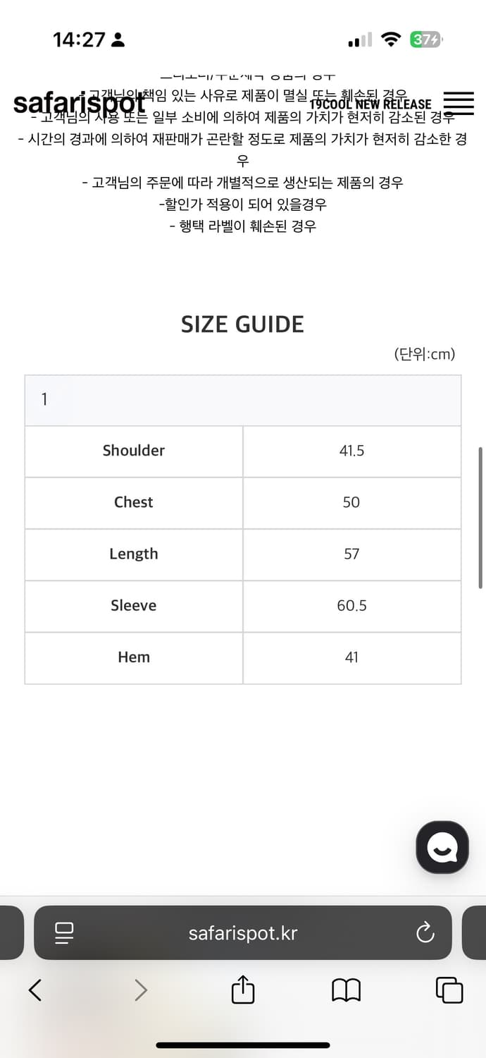Tap the SIZE GUIDE heading
The width and height of the screenshot is (486, 1058).
point(242,324)
